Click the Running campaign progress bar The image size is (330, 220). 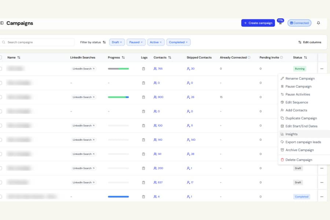[x=118, y=69]
